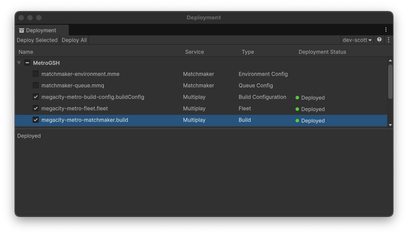Sort by the Type column header

248,52
